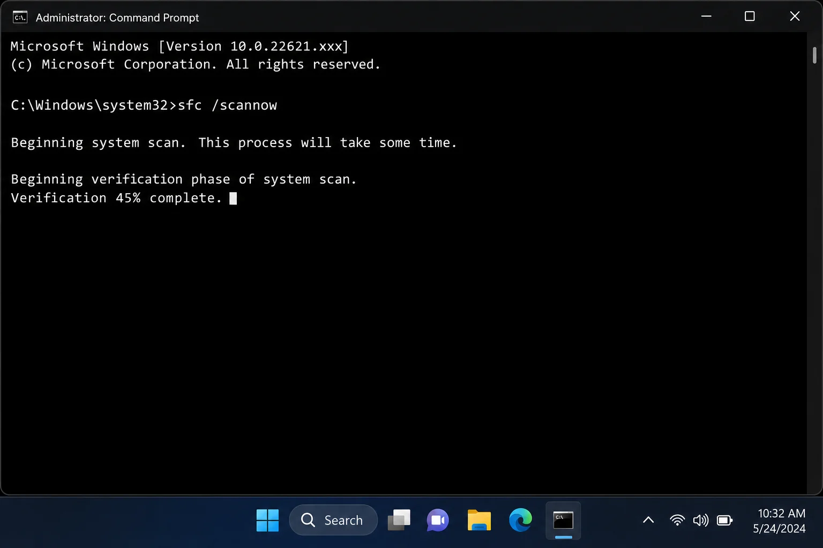The width and height of the screenshot is (823, 548).
Task: Open the Windows Start menu
Action: (x=267, y=520)
